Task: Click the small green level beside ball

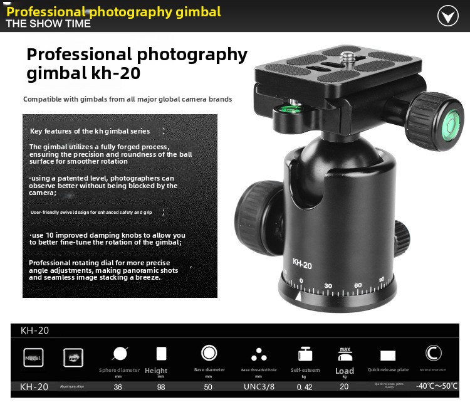Action: [x=288, y=109]
